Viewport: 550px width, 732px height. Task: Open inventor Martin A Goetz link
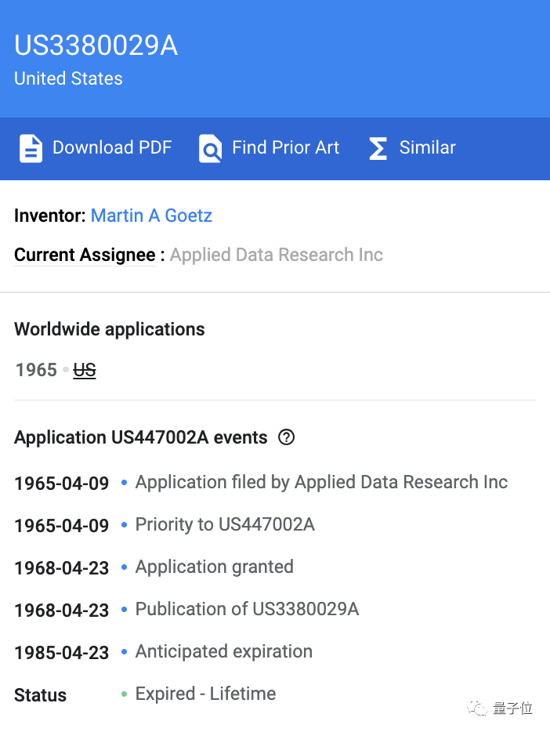click(x=151, y=216)
